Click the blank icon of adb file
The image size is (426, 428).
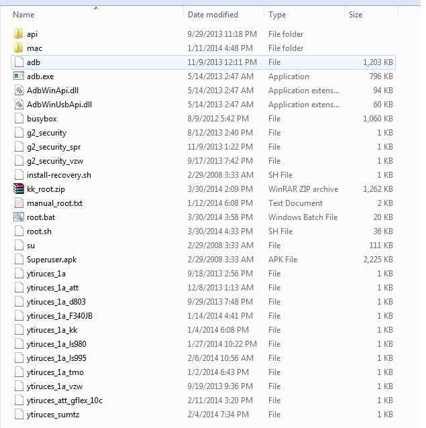tap(19, 62)
